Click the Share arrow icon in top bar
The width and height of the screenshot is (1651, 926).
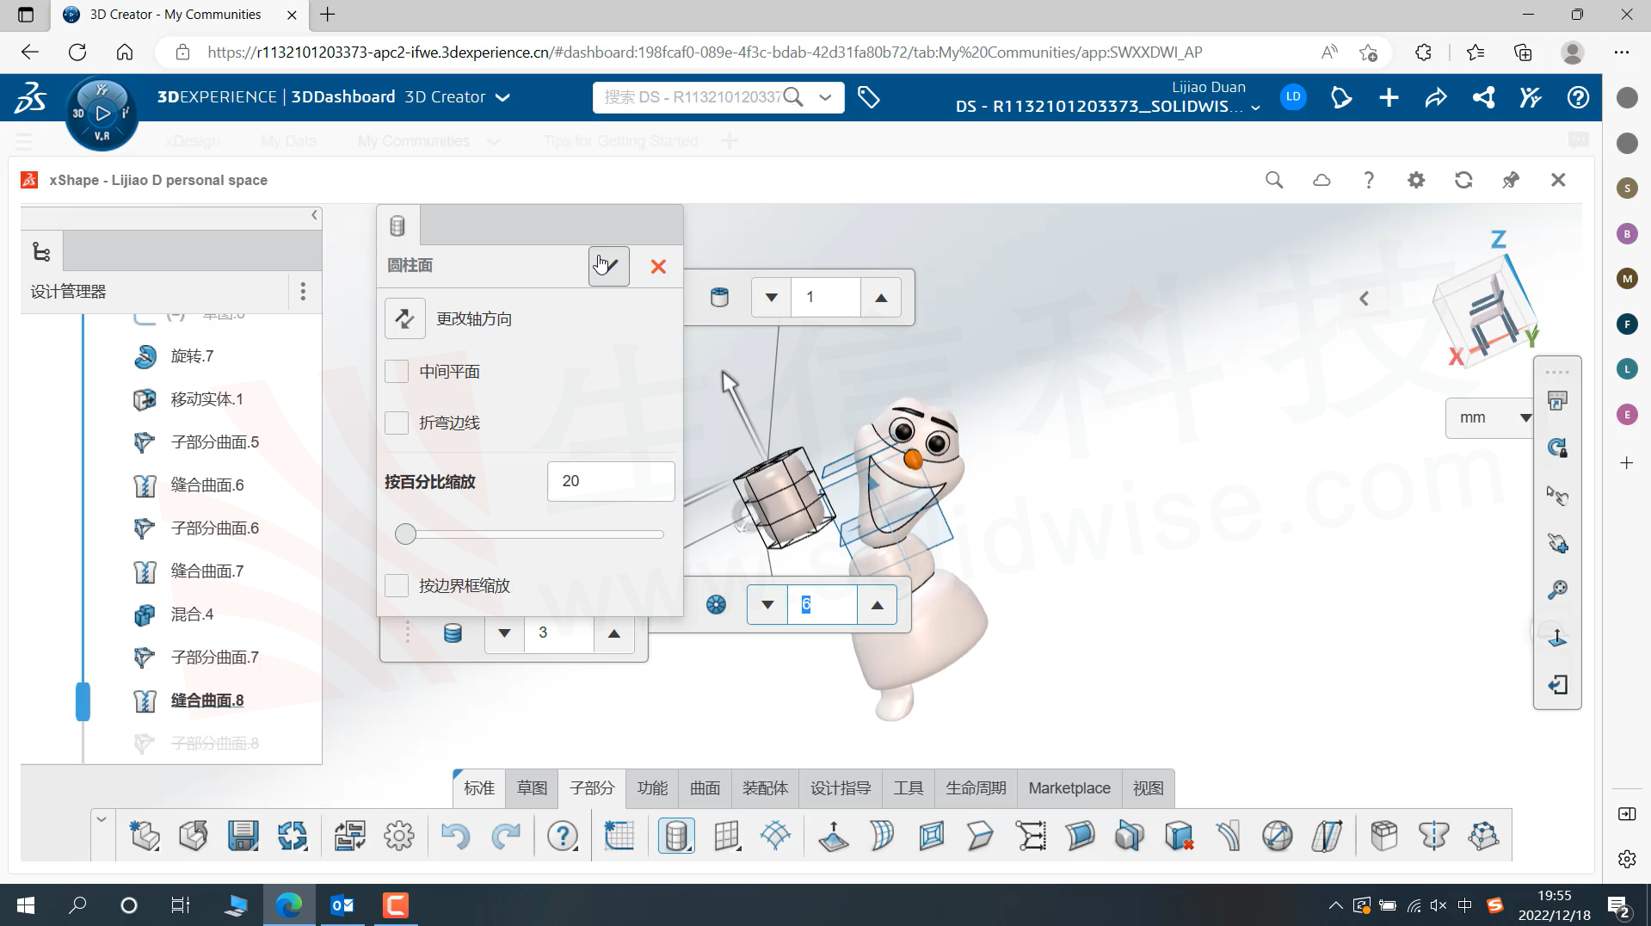click(1436, 97)
